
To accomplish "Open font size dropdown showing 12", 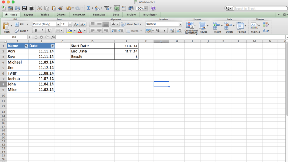I will [70, 24].
